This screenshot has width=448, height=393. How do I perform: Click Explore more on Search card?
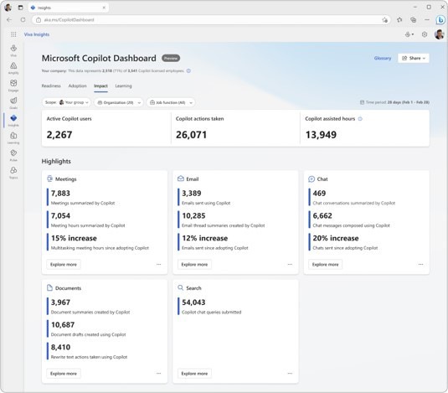tap(194, 373)
